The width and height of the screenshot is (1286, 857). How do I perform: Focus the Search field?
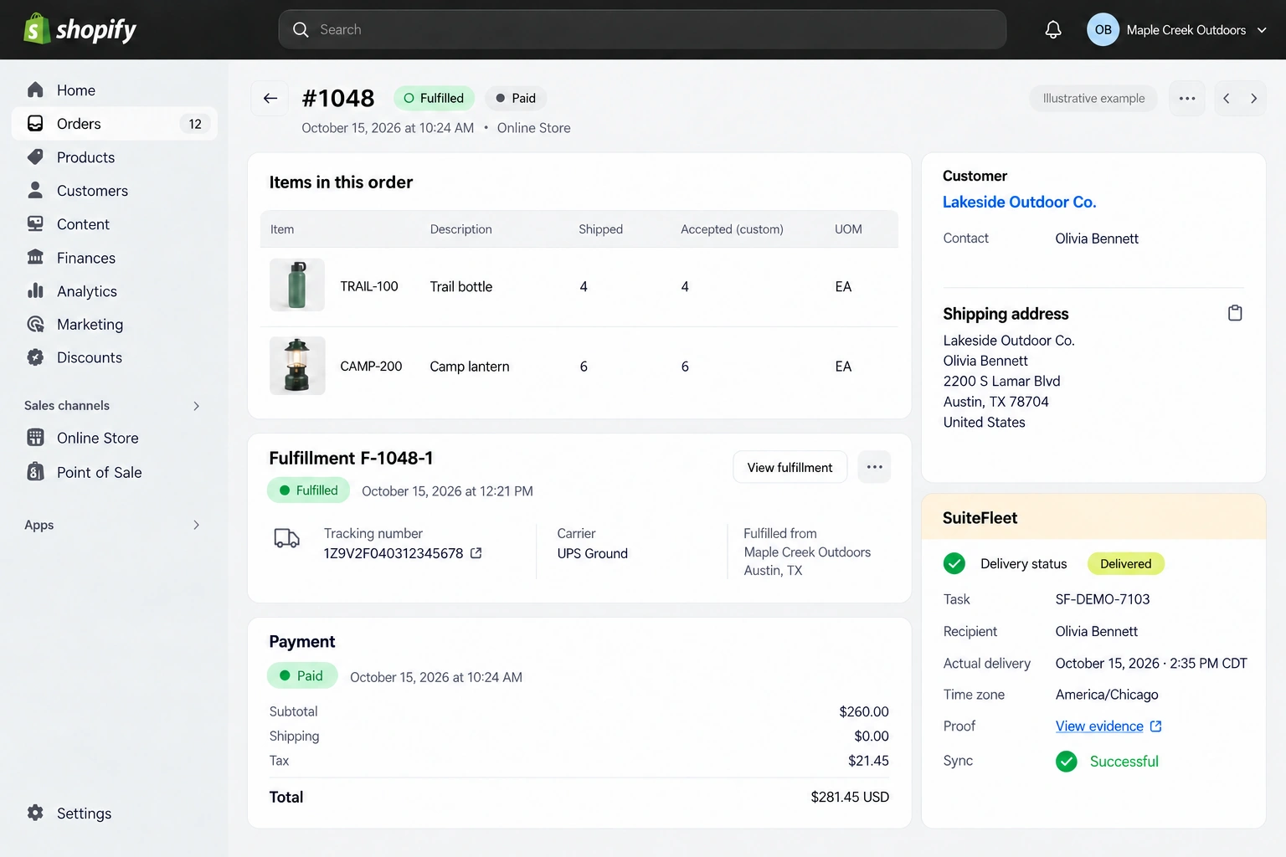point(642,29)
